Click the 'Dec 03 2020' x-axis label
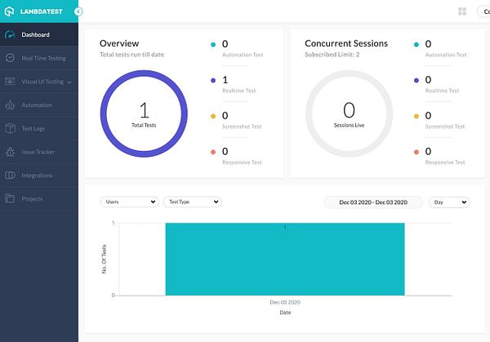This screenshot has height=342, width=490. point(285,302)
